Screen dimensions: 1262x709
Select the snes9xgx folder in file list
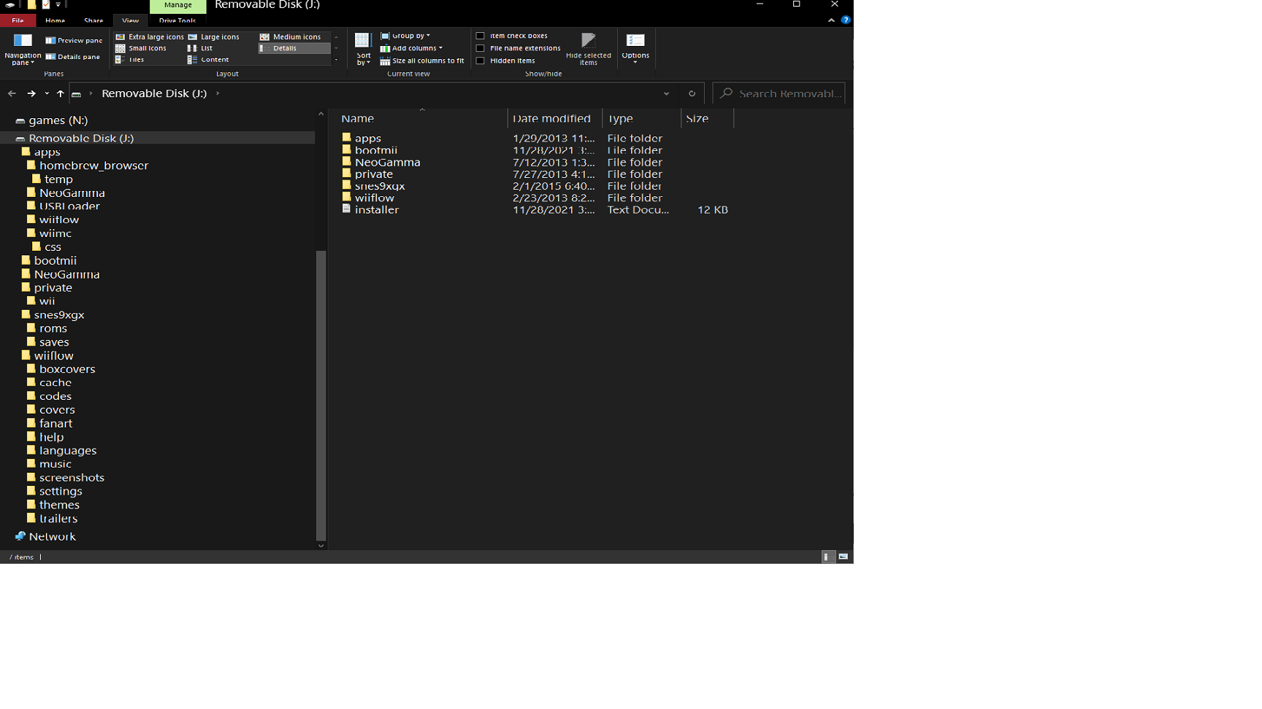click(x=373, y=186)
